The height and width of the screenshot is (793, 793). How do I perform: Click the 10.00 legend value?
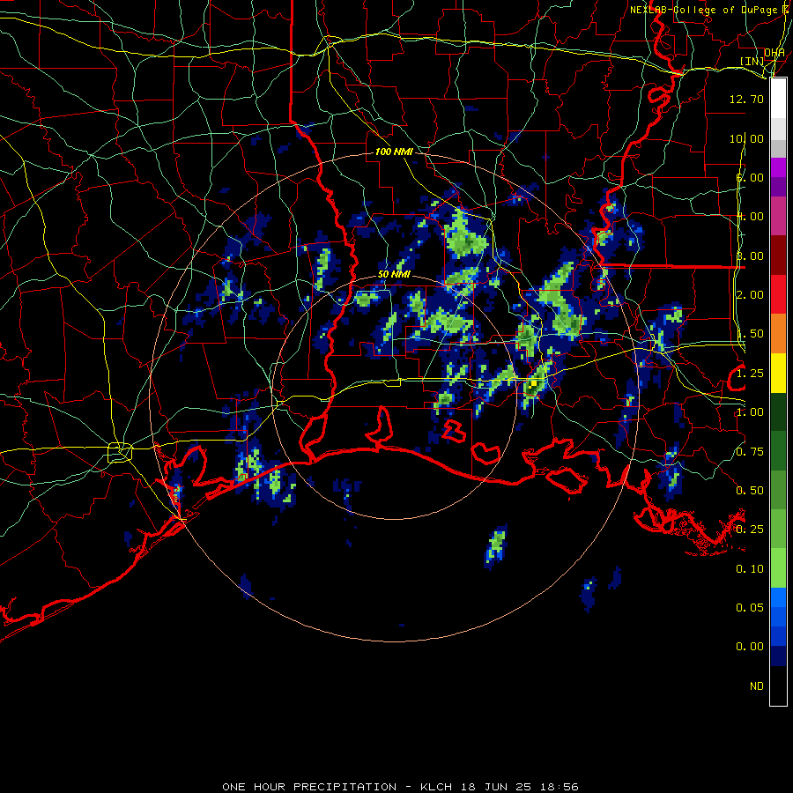746,138
